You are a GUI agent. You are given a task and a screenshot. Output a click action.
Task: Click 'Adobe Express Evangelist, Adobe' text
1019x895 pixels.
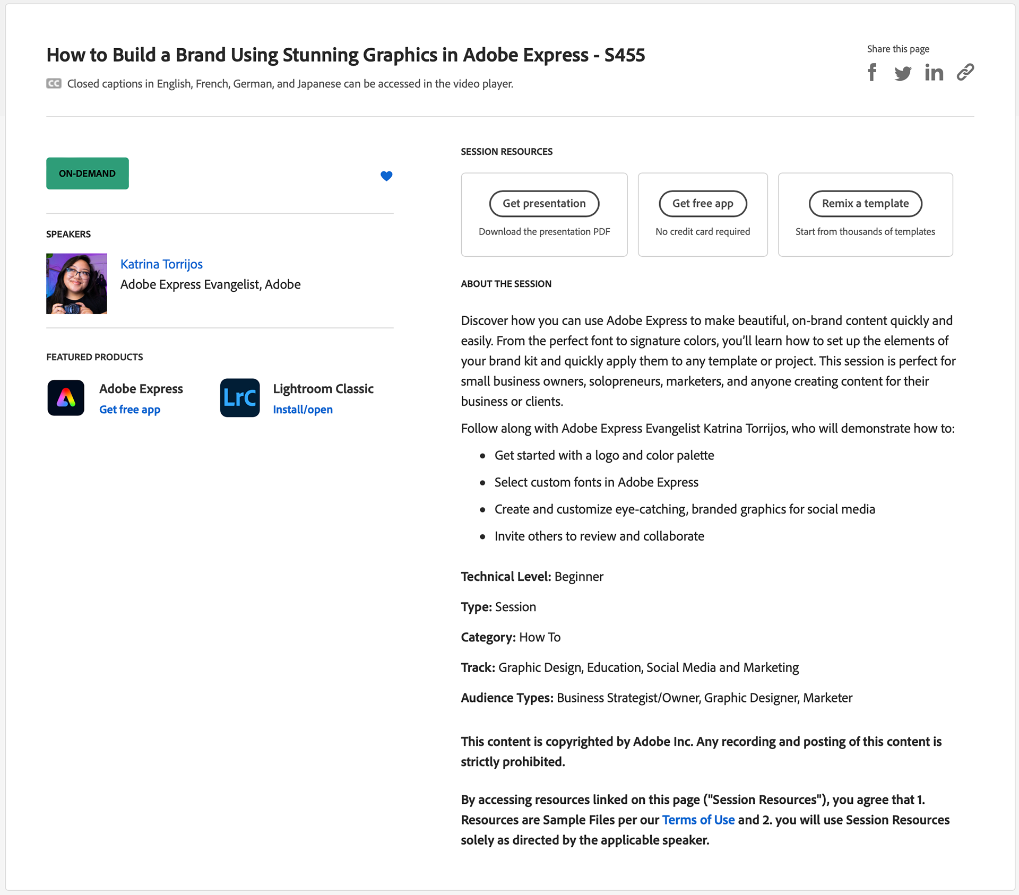(210, 284)
